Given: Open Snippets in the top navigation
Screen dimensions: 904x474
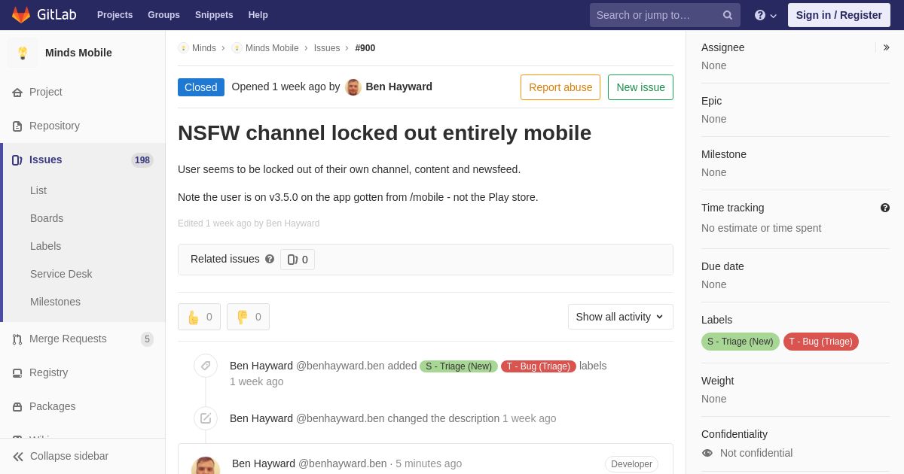Looking at the screenshot, I should pyautogui.click(x=214, y=15).
